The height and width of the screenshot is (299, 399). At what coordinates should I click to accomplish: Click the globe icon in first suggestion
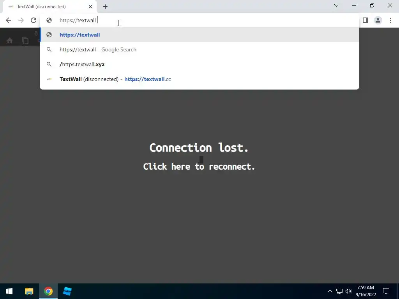point(49,35)
